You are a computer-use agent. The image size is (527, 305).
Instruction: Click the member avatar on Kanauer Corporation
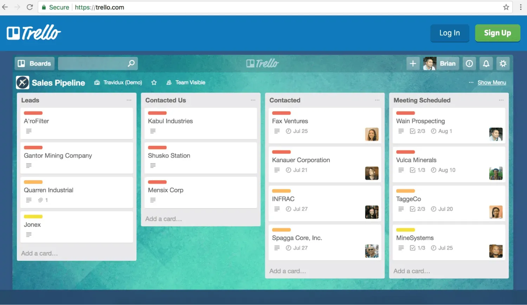tap(372, 173)
